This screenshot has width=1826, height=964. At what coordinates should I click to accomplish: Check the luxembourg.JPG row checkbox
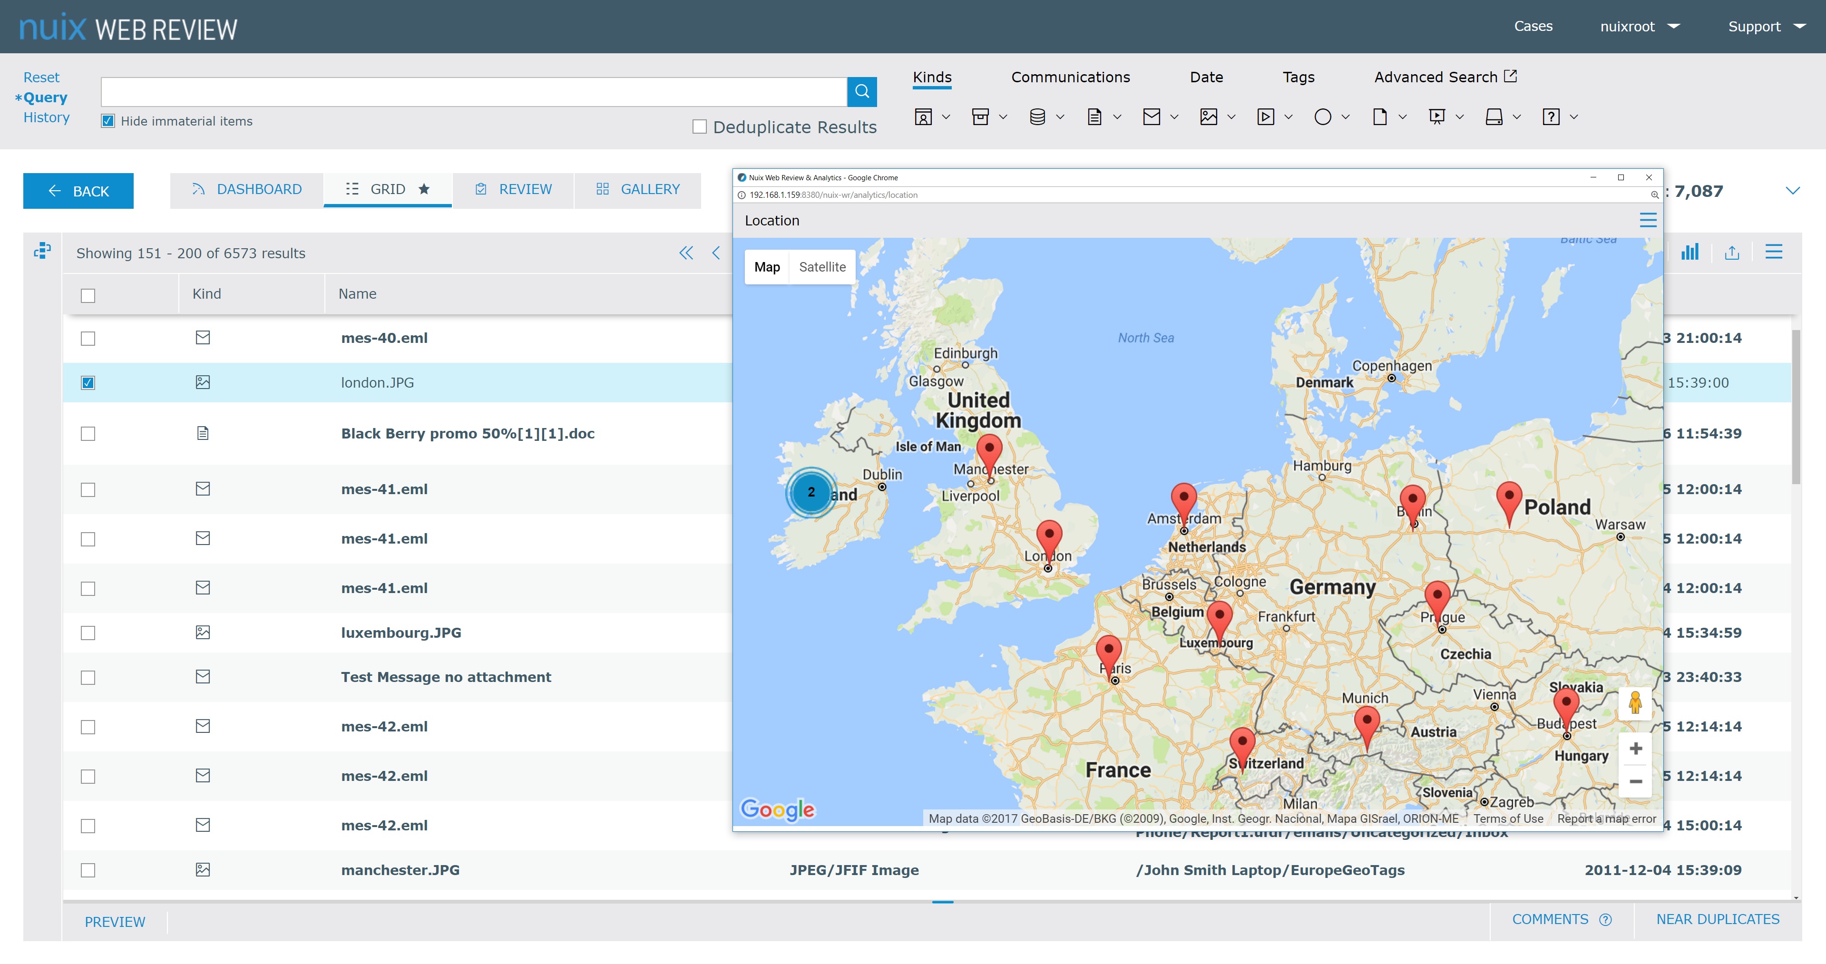tap(88, 633)
